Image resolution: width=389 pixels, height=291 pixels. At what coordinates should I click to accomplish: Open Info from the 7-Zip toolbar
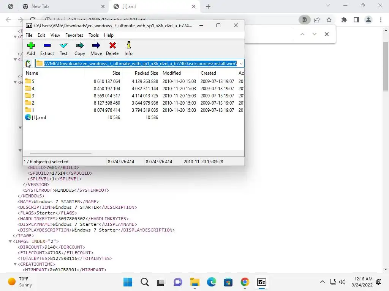coord(128,45)
